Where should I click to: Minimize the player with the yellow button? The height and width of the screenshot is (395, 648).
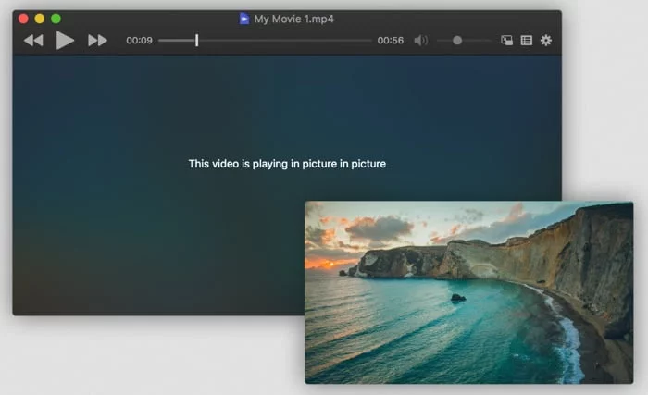pyautogui.click(x=40, y=19)
